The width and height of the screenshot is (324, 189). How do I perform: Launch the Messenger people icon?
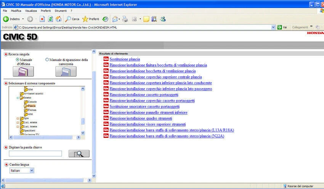(x=163, y=19)
